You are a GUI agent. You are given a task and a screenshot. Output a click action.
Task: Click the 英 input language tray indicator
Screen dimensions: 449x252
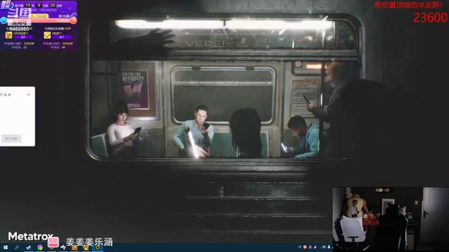[310, 247]
